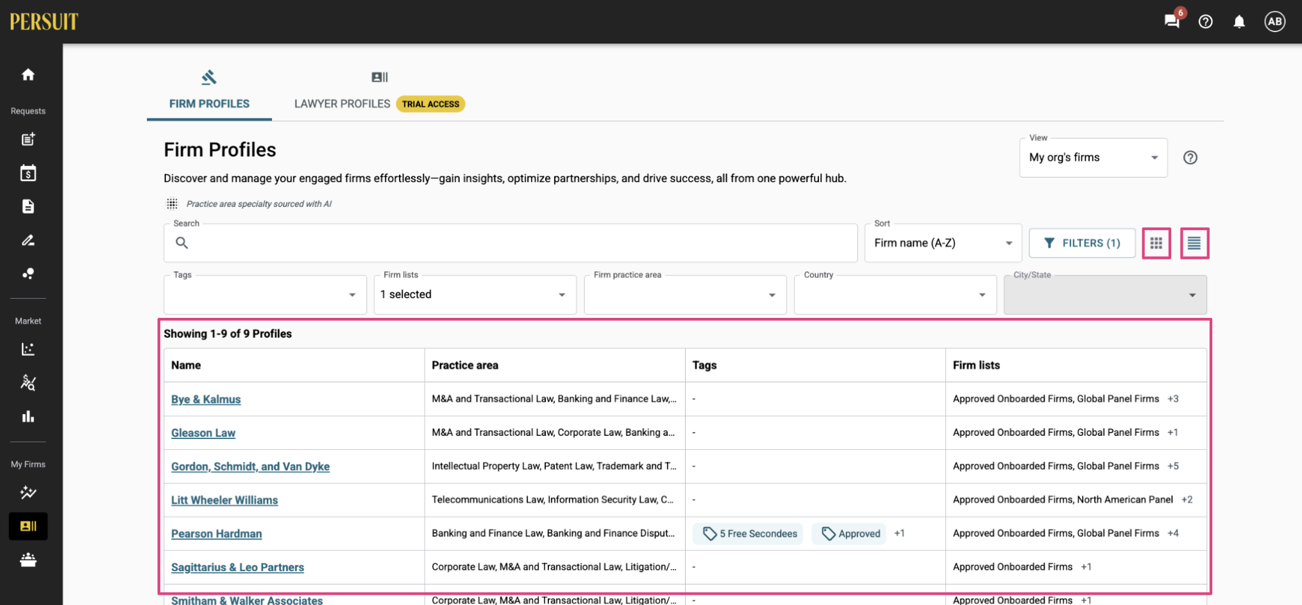Open Sagittarius & Leo Partners profile
This screenshot has height=605, width=1302.
pyautogui.click(x=237, y=568)
